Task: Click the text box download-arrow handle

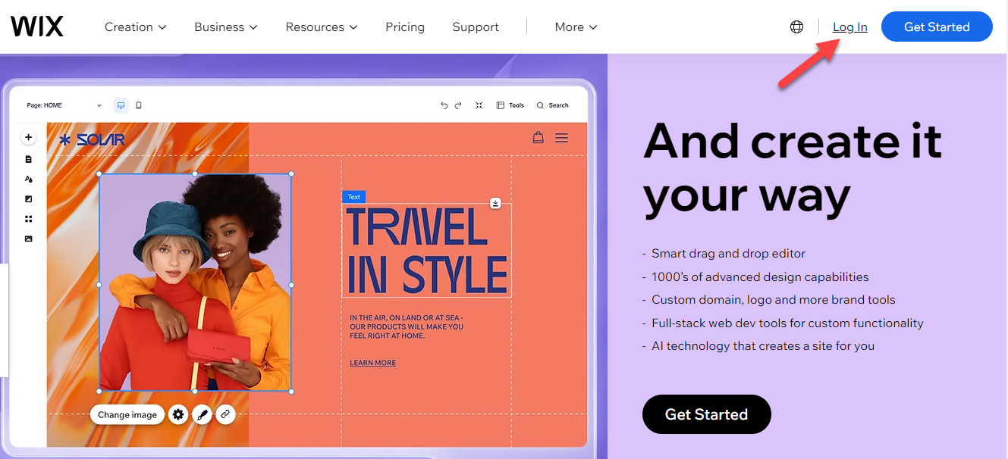Action: coord(495,203)
